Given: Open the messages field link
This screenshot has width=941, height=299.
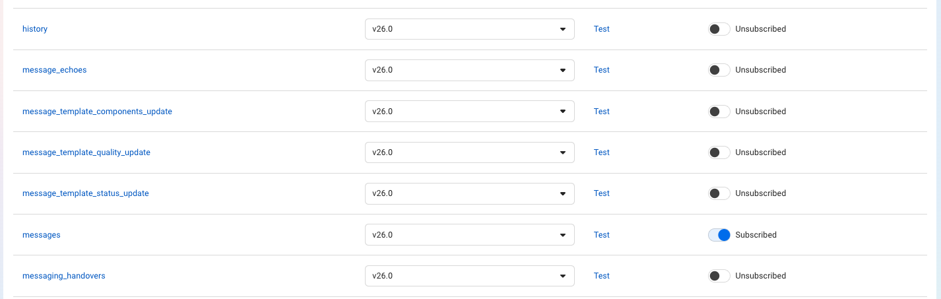Looking at the screenshot, I should tap(42, 235).
